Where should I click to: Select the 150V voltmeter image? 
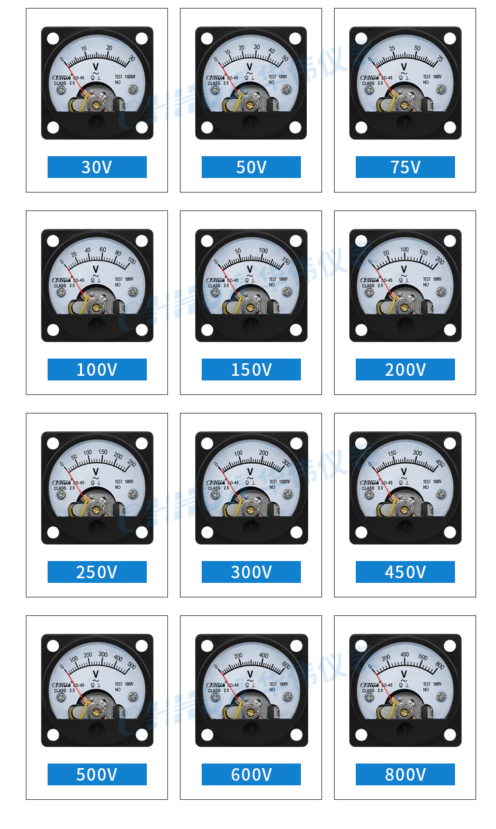click(251, 285)
